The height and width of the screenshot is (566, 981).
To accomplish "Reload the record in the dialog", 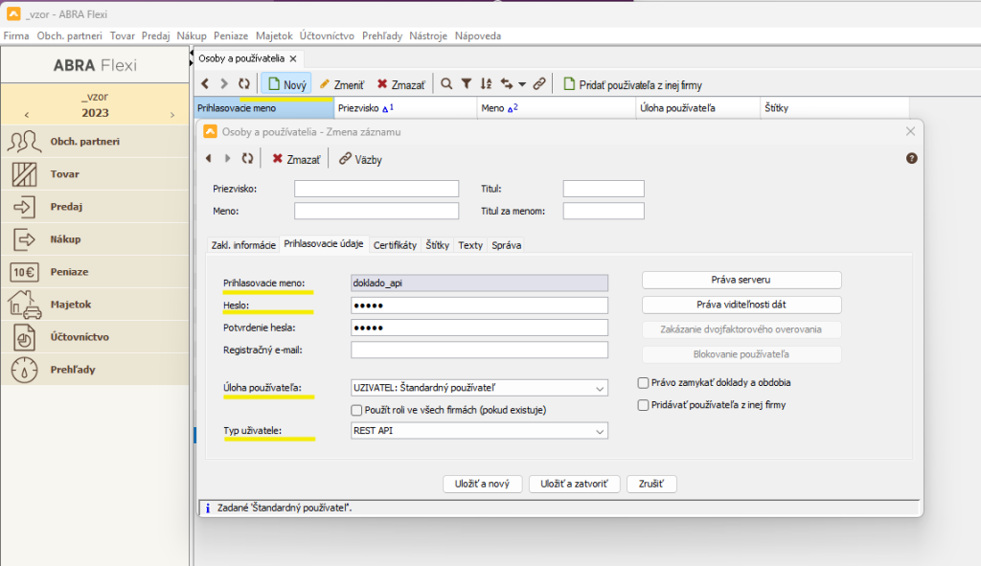I will click(248, 159).
